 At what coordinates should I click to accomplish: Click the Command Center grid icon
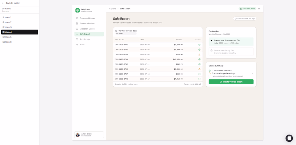pyautogui.click(x=77, y=18)
